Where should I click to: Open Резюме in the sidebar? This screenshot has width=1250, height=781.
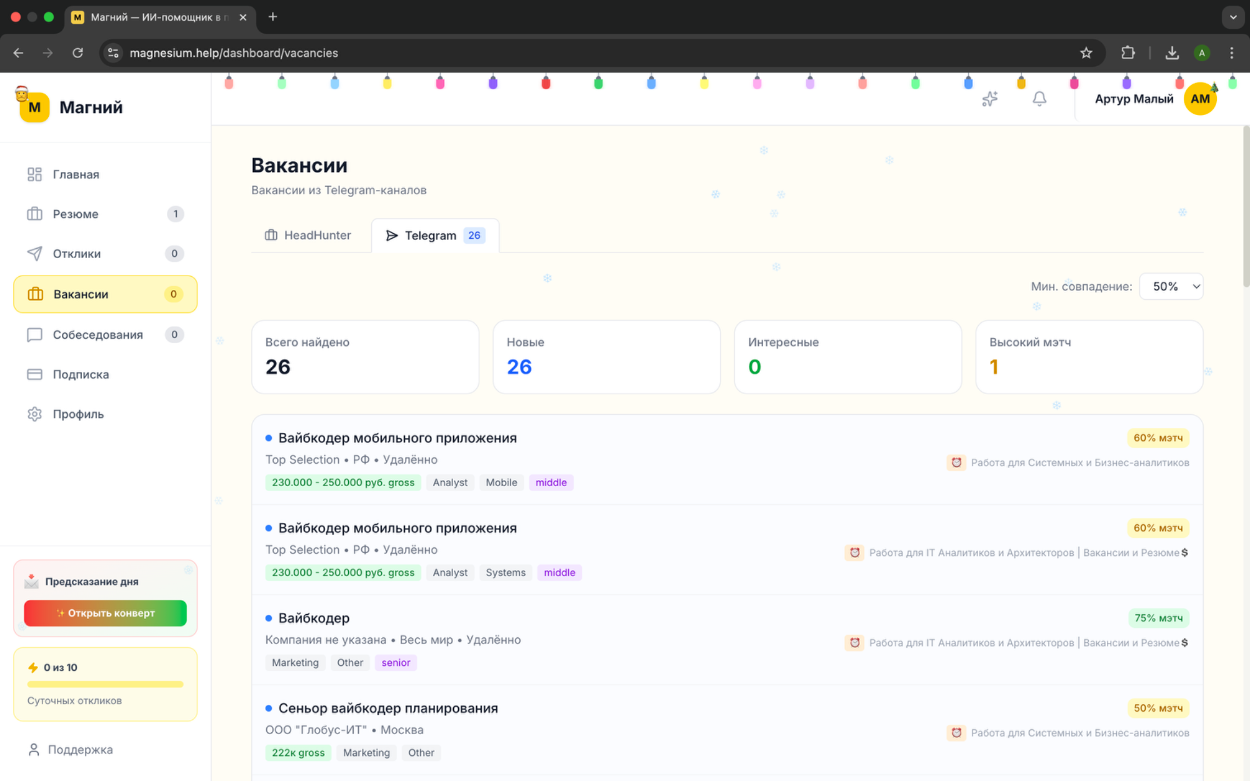[76, 214]
